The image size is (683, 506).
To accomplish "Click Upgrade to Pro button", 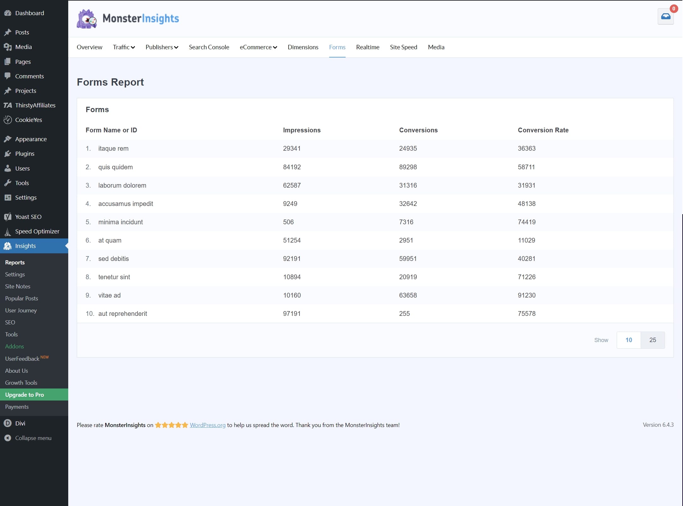I will [x=34, y=395].
